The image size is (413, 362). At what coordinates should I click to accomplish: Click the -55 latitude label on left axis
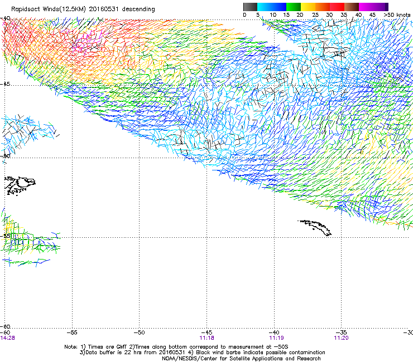point(5,236)
